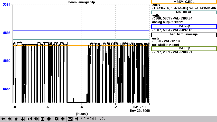Shift plot up with up arrow button
Viewport: 217px width, 122px height.
pos(16,119)
